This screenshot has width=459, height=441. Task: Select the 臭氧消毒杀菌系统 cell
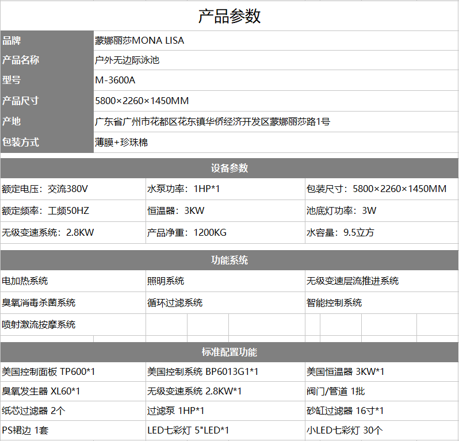click(x=72, y=302)
